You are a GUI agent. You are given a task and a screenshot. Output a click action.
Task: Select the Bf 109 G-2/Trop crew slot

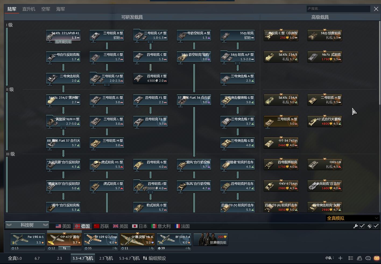pyautogui.click(x=101, y=242)
